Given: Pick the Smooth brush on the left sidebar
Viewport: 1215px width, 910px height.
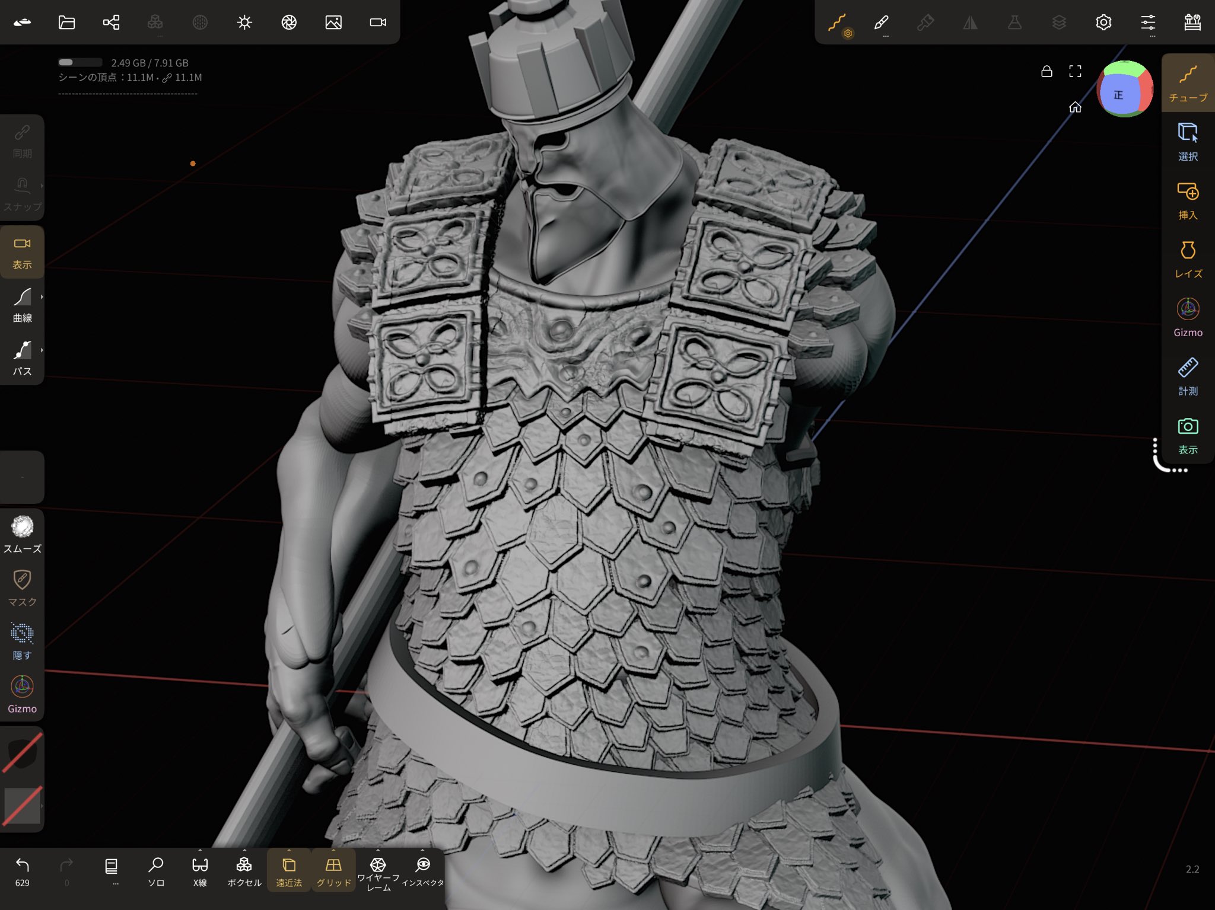Looking at the screenshot, I should 22,534.
